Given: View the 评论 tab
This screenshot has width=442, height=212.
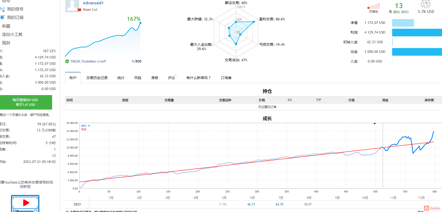Looking at the screenshot, I should click(x=171, y=78).
